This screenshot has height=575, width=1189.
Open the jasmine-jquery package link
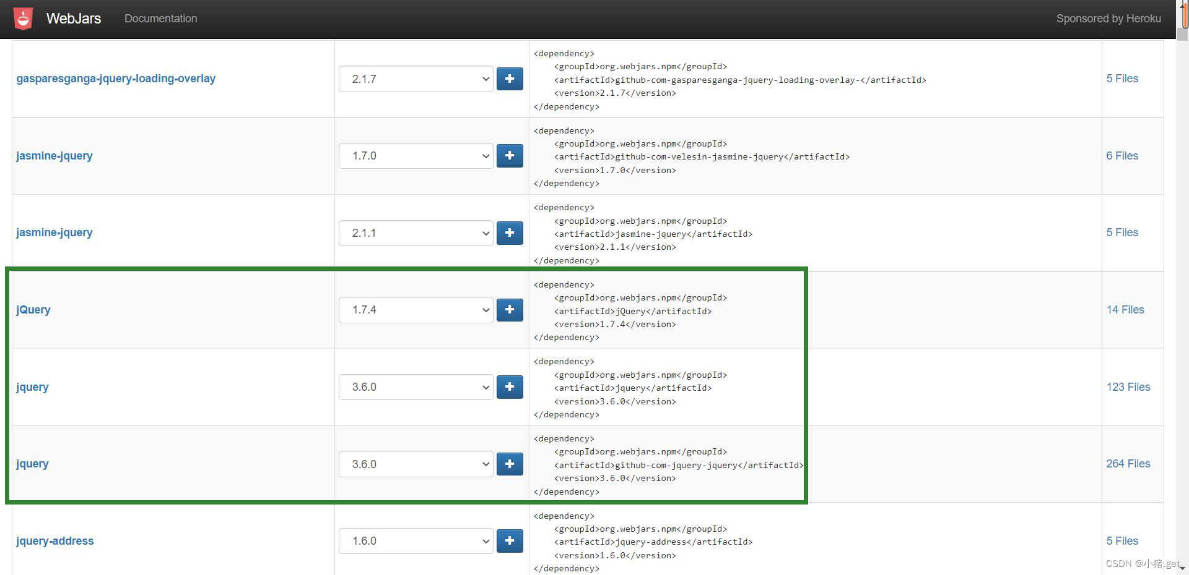point(54,155)
